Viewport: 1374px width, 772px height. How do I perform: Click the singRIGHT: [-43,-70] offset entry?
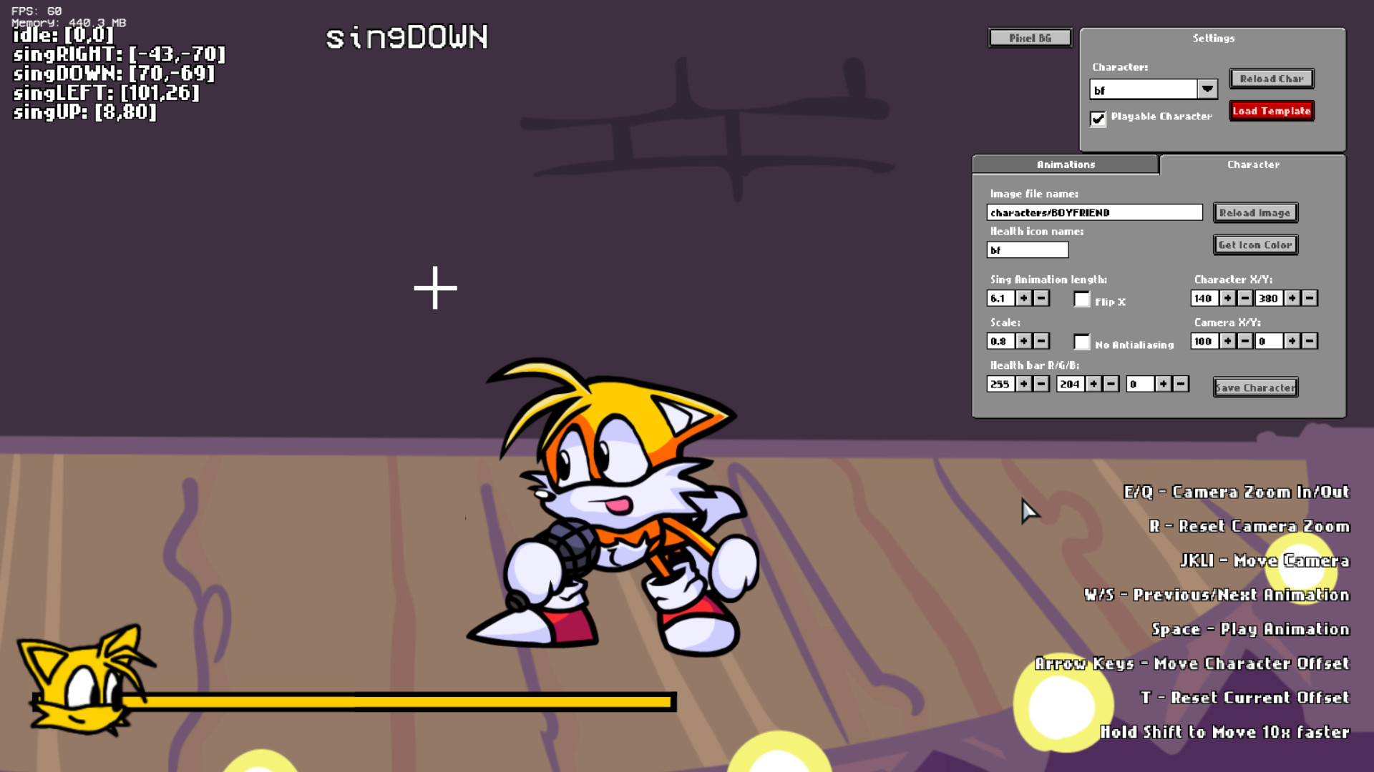[x=119, y=54]
